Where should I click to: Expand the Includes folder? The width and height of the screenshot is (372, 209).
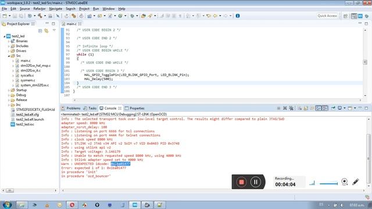pyautogui.click(x=9, y=46)
